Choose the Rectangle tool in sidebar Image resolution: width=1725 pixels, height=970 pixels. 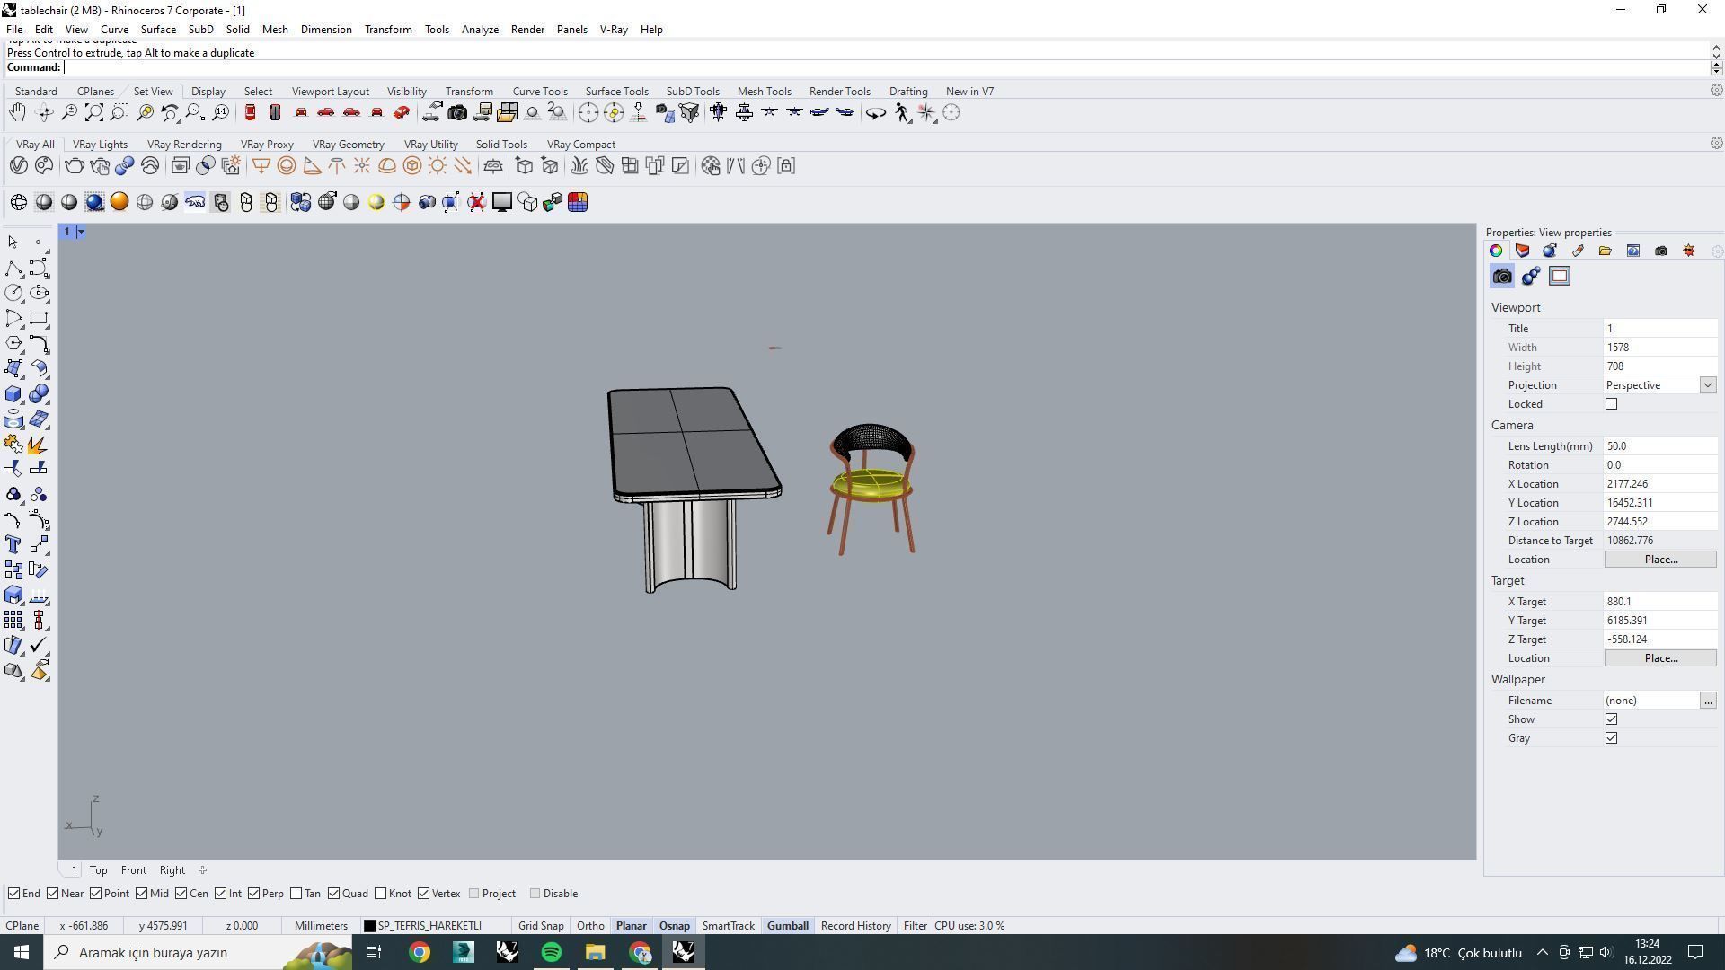39,318
